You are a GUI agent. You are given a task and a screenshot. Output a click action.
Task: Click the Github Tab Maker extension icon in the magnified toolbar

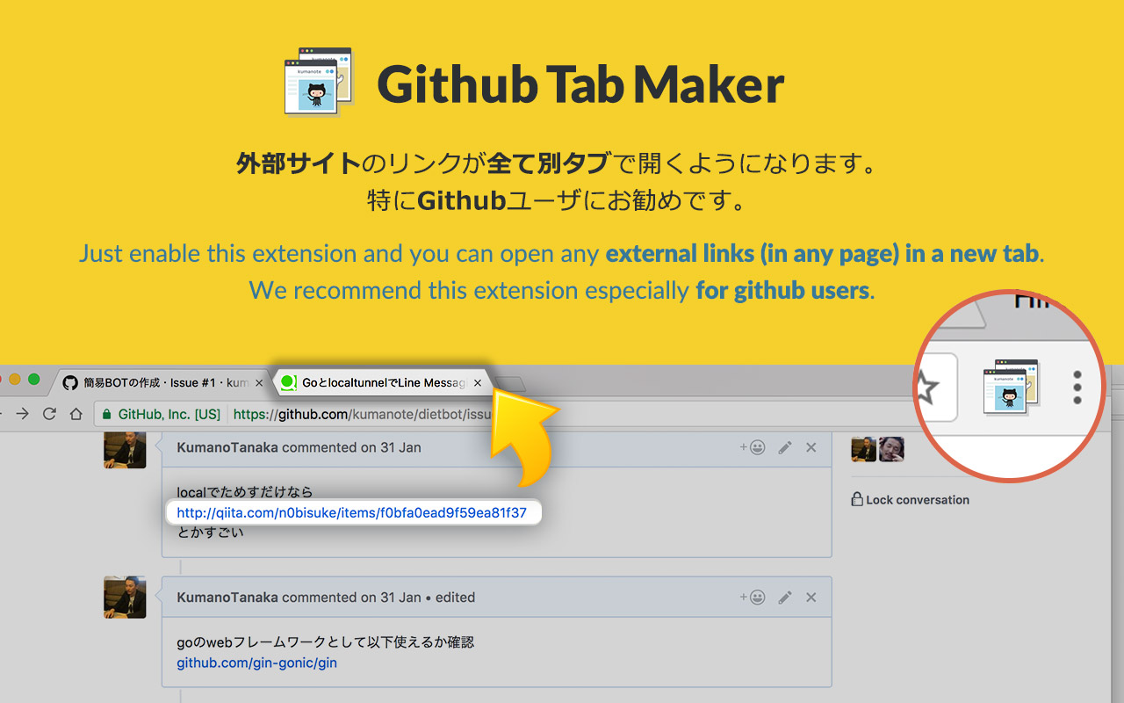pos(1010,387)
